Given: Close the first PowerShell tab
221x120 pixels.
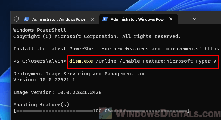Looking at the screenshot, I should pyautogui.click(x=92, y=19).
